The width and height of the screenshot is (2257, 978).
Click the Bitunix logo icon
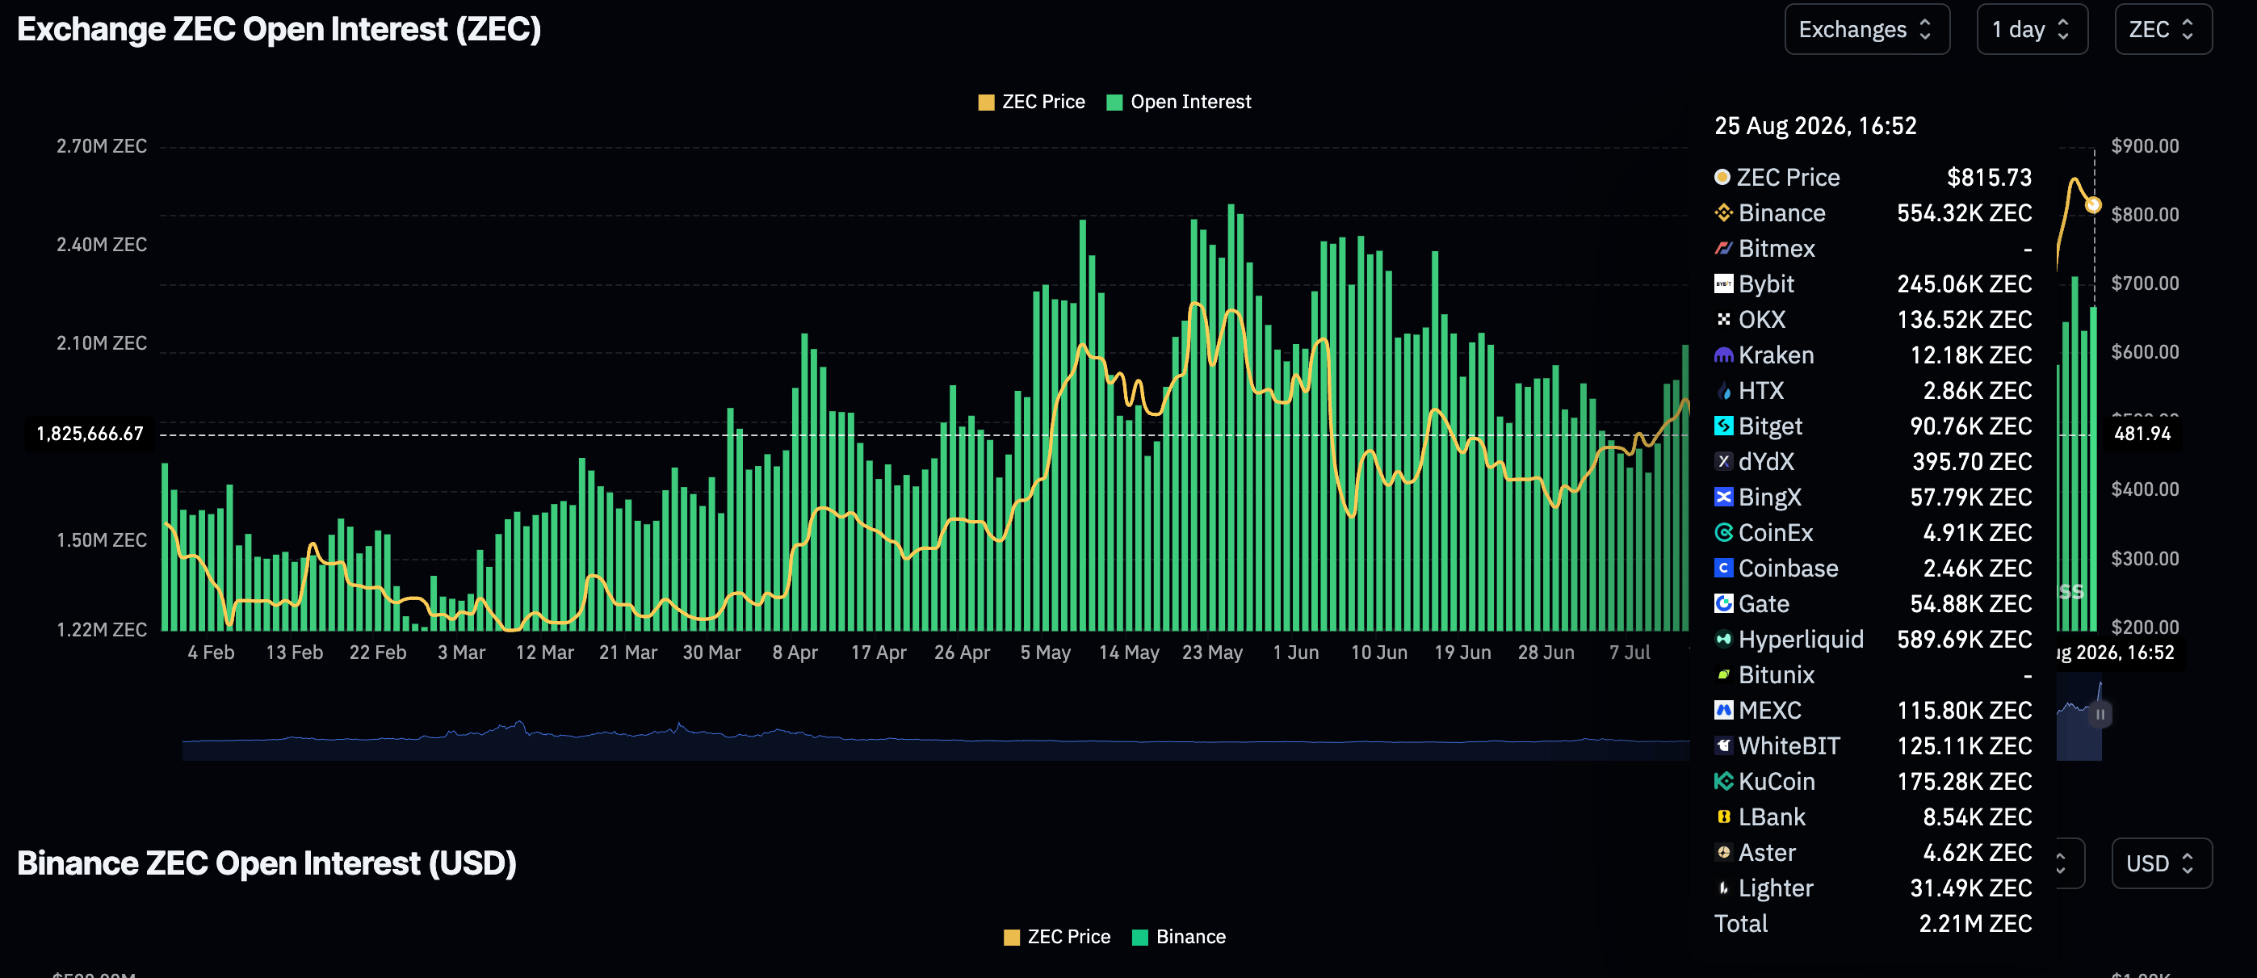(x=1722, y=675)
